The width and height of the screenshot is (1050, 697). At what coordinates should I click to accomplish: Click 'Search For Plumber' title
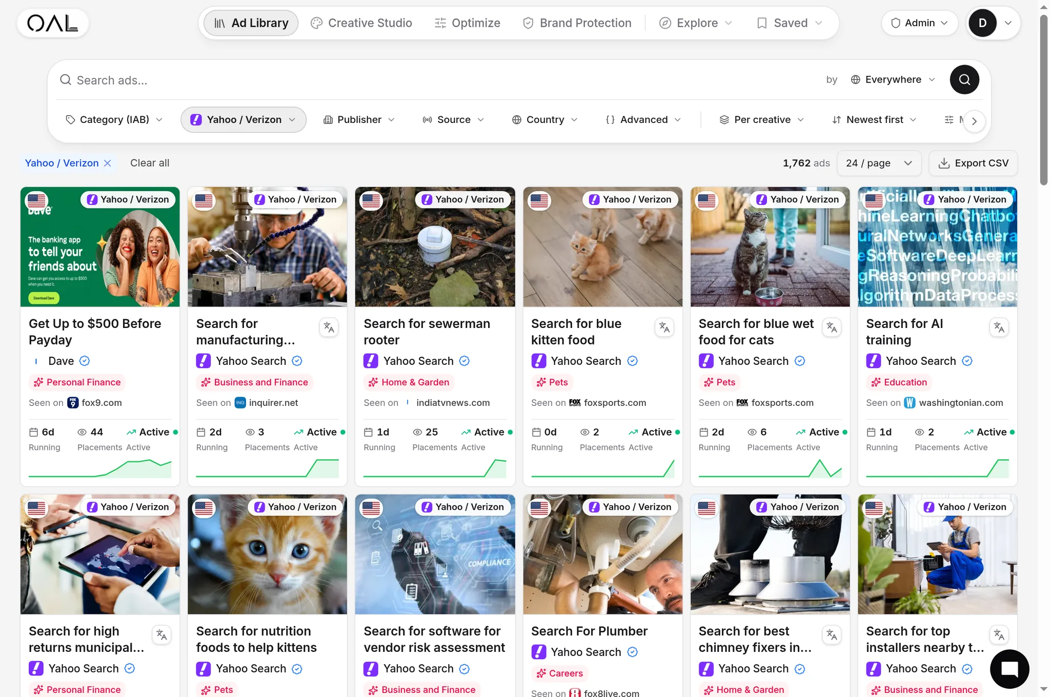click(x=589, y=631)
